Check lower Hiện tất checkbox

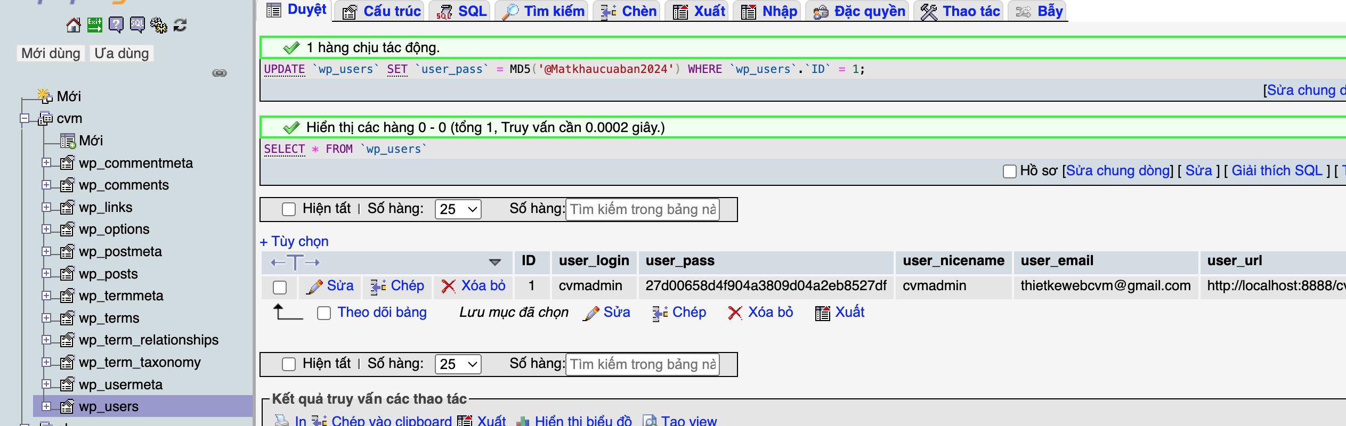289,364
